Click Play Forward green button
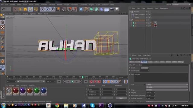Image resolution: width=193 pixels, height=108 pixels. (72, 82)
